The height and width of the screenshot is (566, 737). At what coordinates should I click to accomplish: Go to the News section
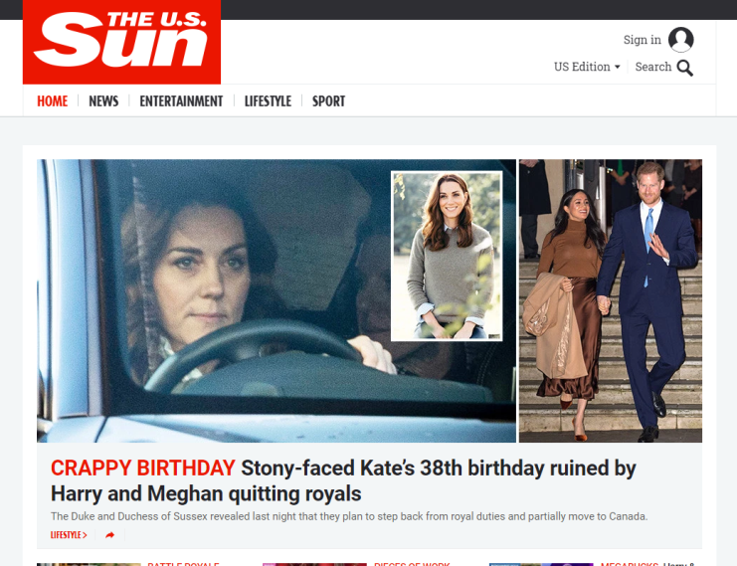coord(103,100)
